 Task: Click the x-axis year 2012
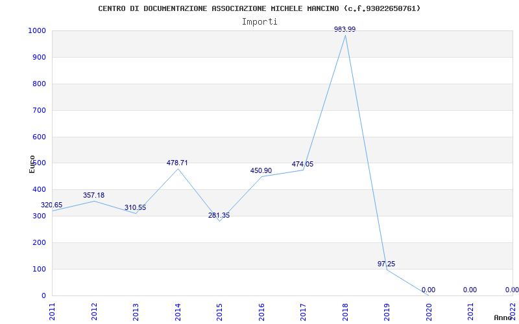pyautogui.click(x=94, y=312)
